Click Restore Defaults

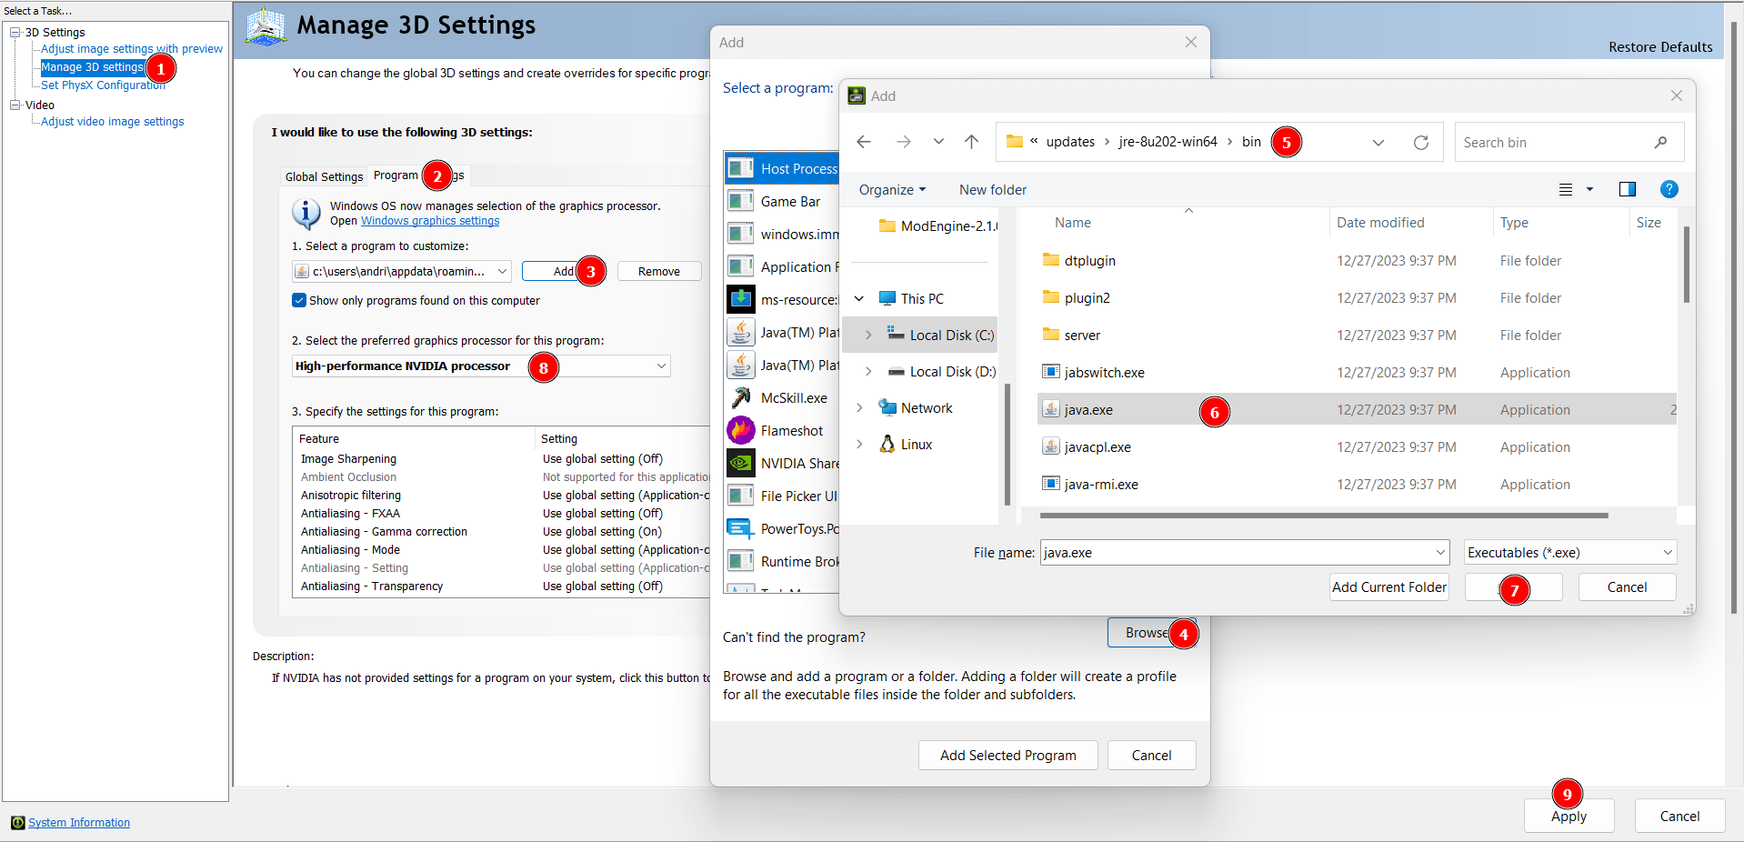point(1660,47)
